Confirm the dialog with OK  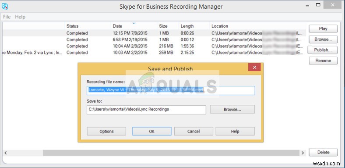coord(151,131)
